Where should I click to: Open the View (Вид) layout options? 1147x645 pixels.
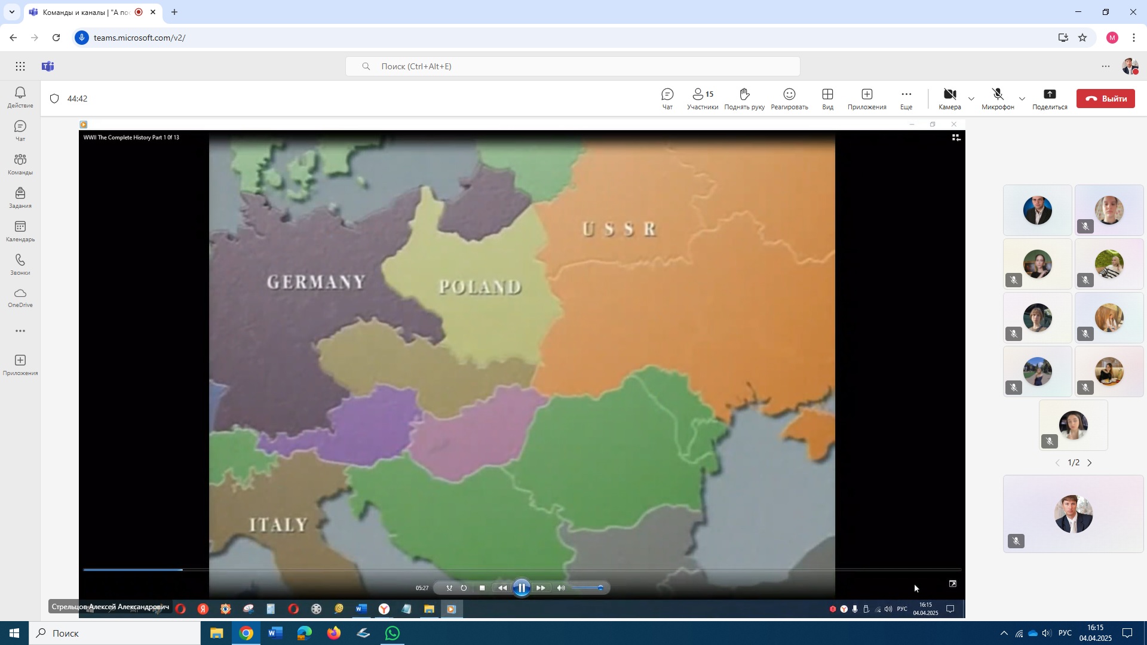coord(827,99)
